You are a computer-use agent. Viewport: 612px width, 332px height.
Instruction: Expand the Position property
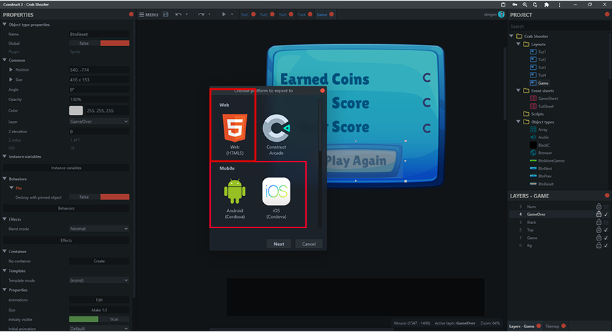10,70
